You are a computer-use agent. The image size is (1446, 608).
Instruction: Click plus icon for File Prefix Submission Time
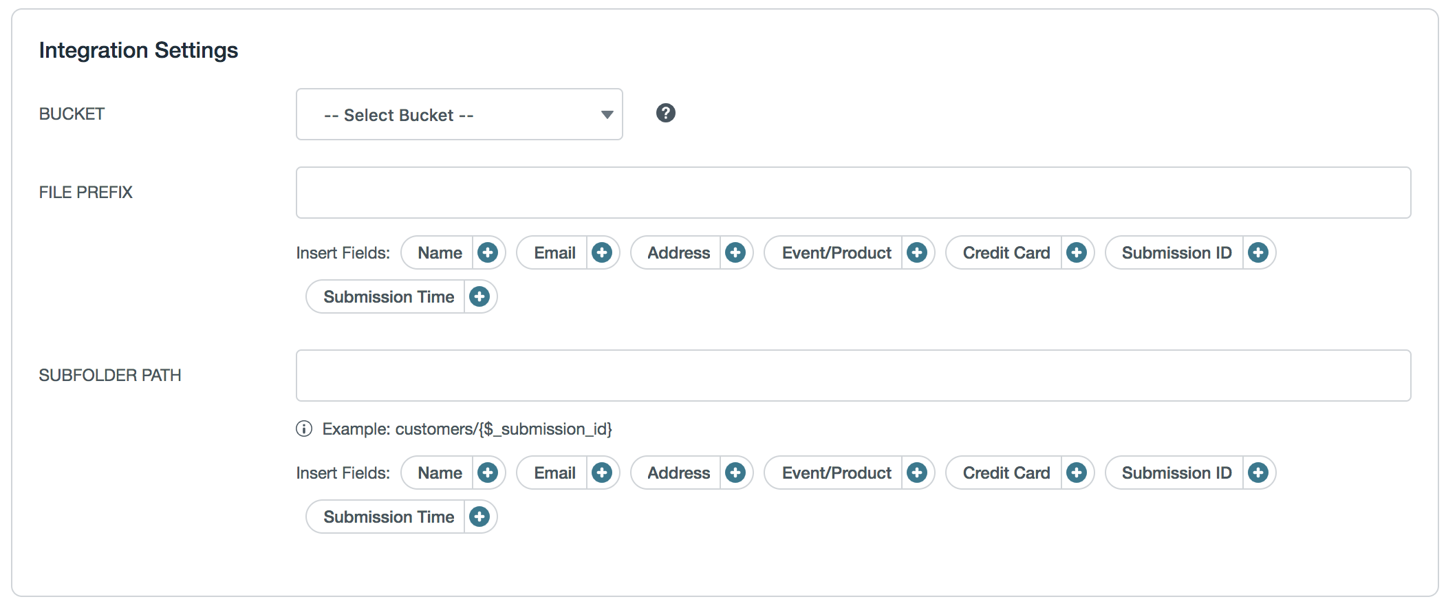click(479, 296)
